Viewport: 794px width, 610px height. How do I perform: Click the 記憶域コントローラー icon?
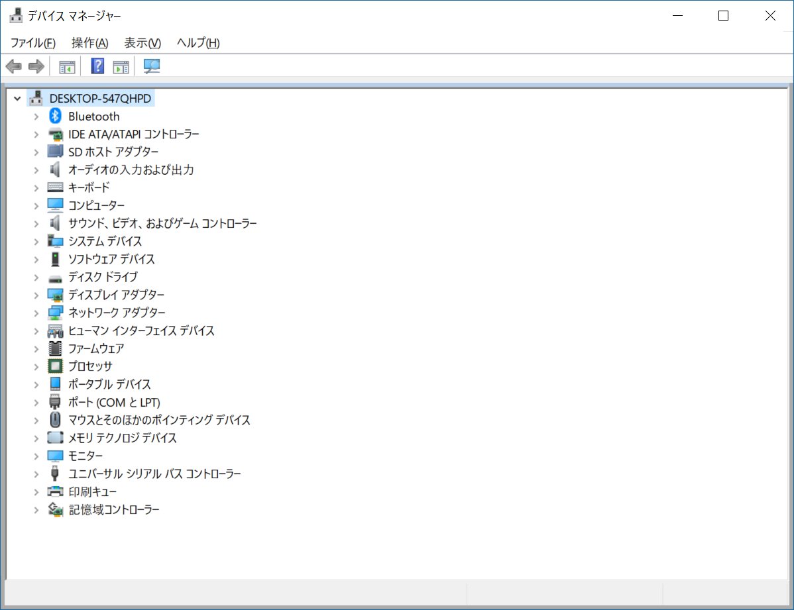point(55,509)
